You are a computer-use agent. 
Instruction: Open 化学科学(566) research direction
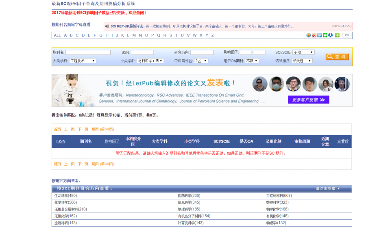pos(65,203)
